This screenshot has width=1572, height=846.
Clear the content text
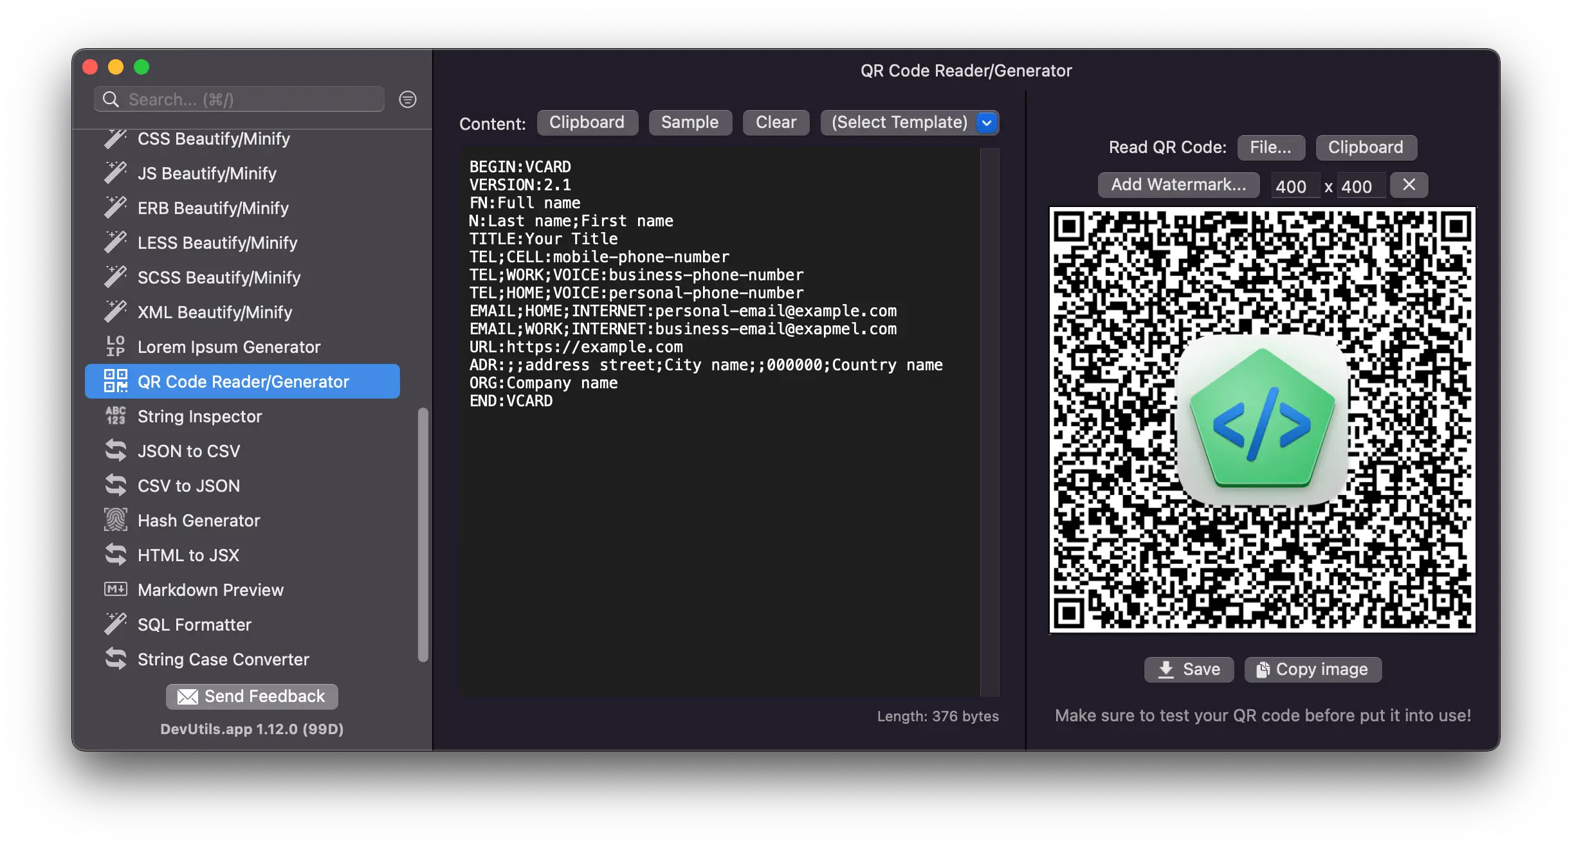tap(776, 122)
